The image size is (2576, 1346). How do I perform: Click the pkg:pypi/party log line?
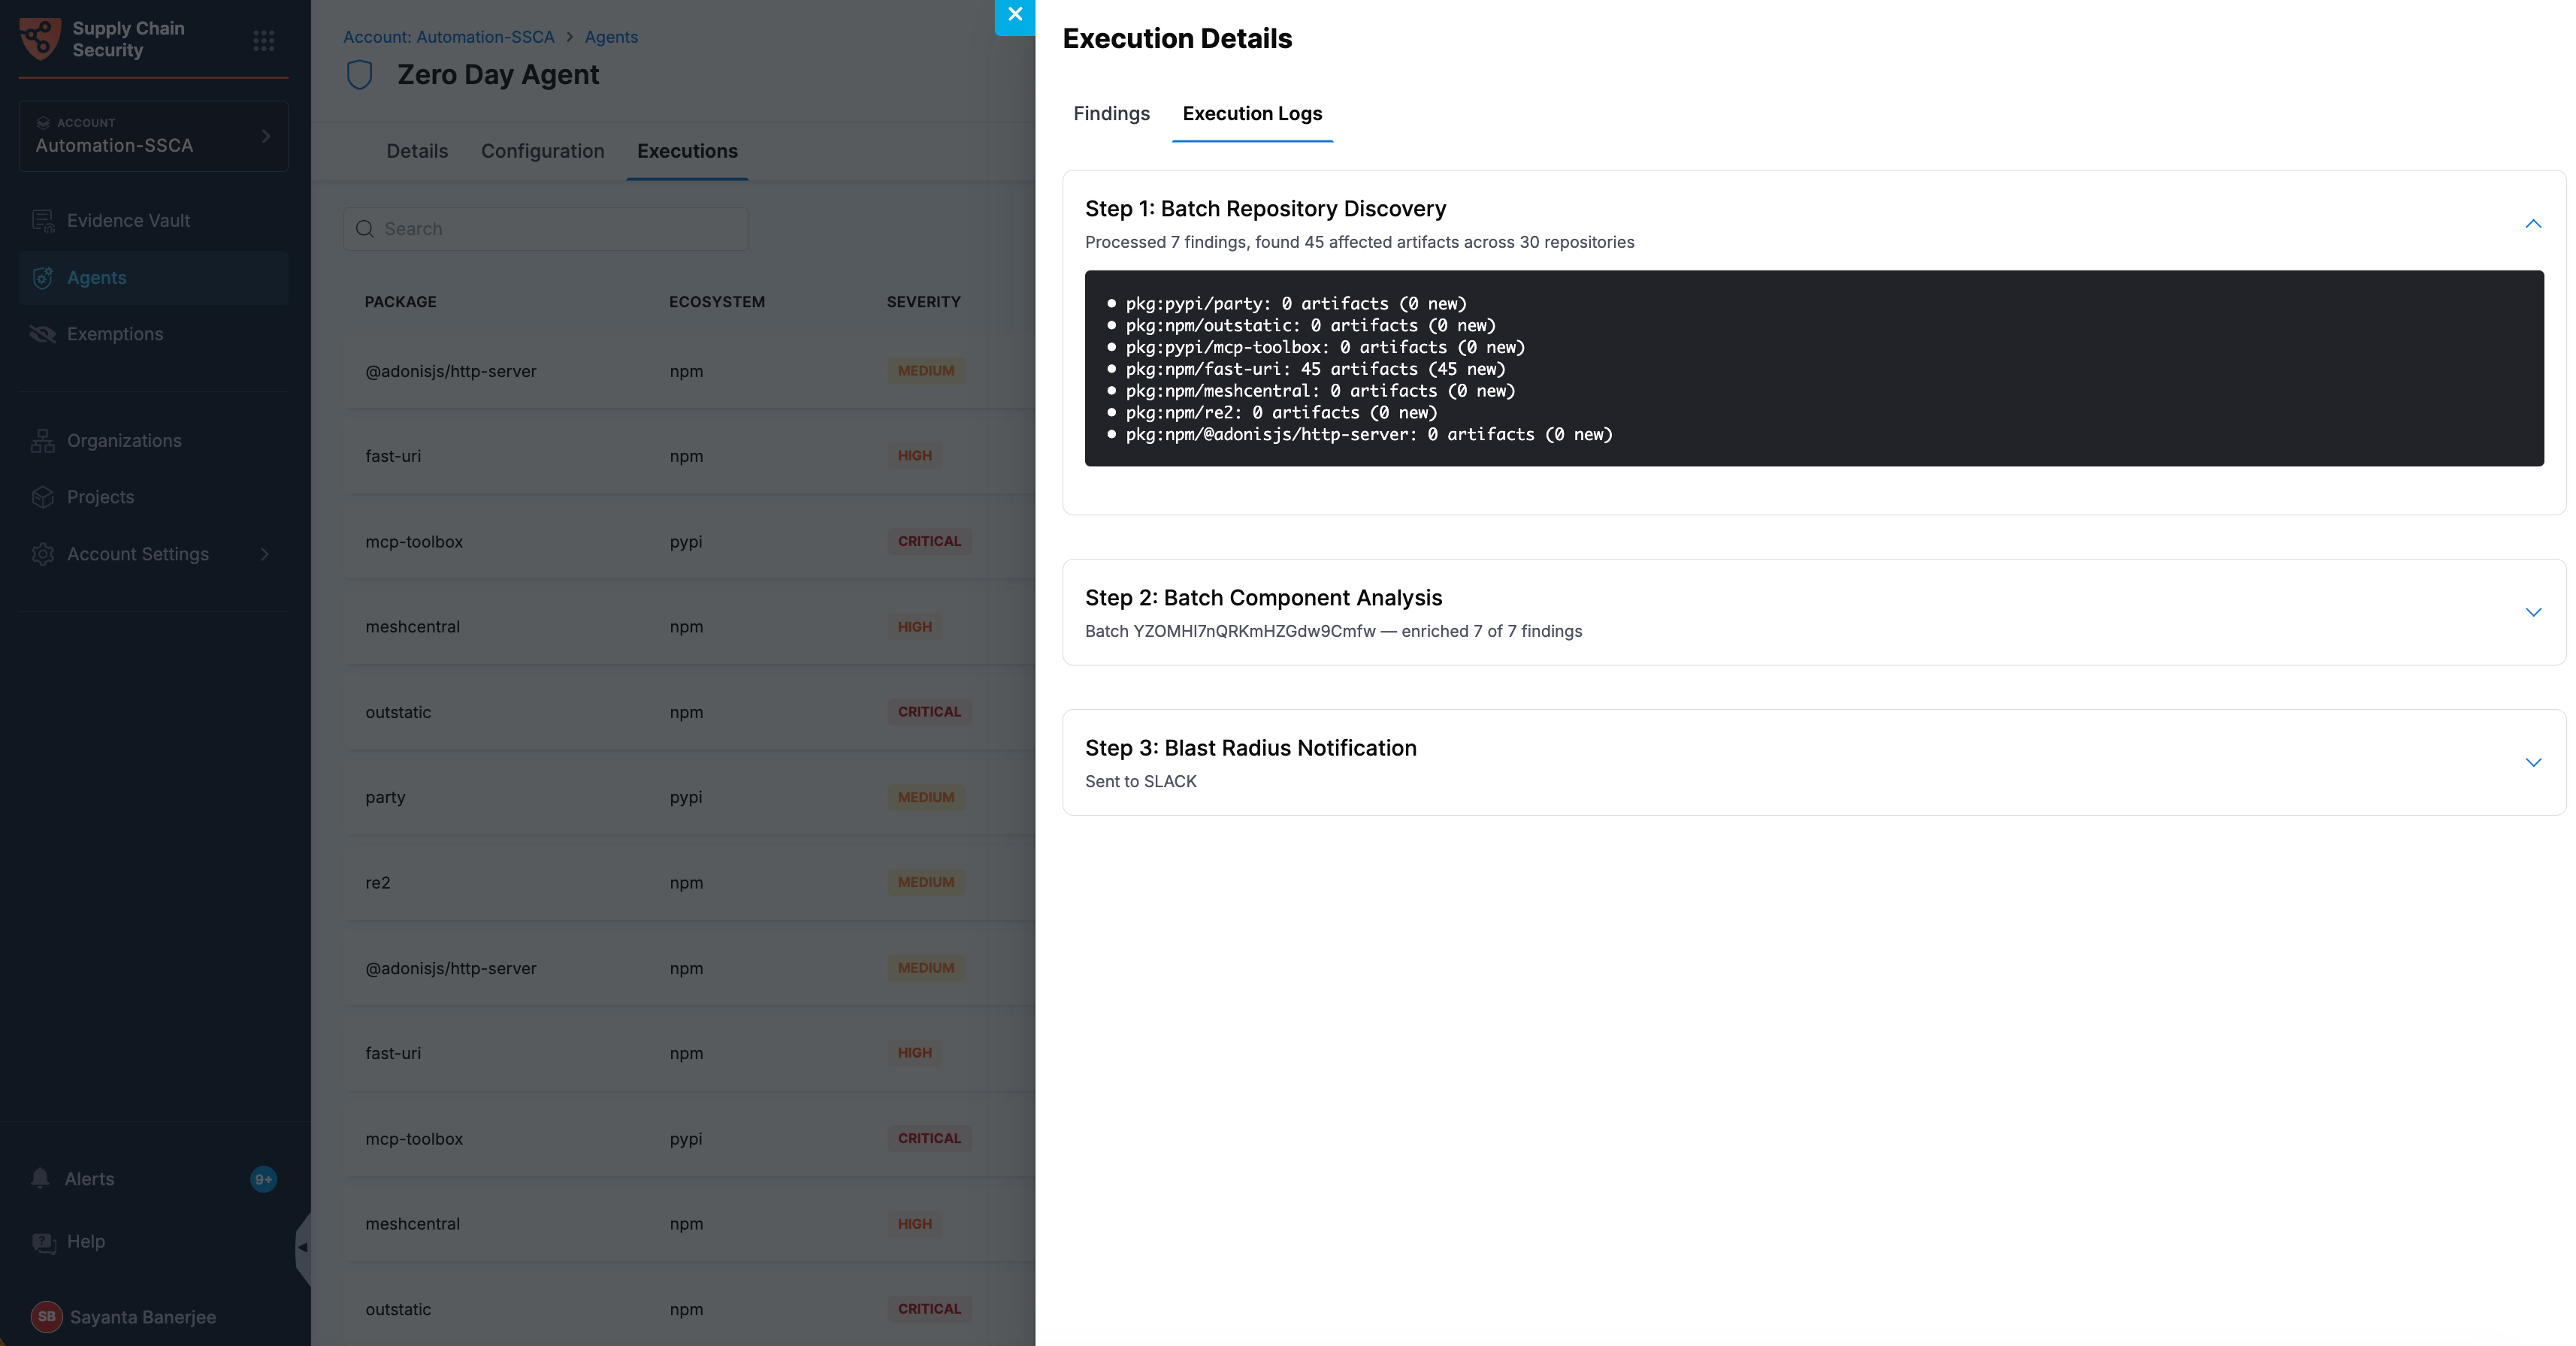(x=1296, y=303)
